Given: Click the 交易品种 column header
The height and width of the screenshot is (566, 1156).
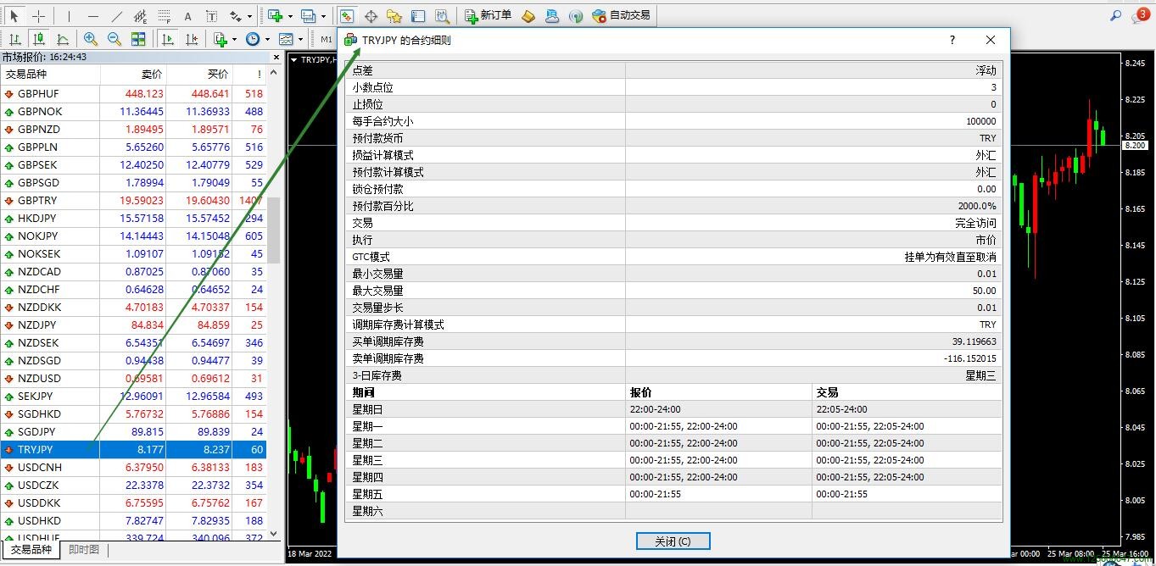Looking at the screenshot, I should tap(51, 75).
